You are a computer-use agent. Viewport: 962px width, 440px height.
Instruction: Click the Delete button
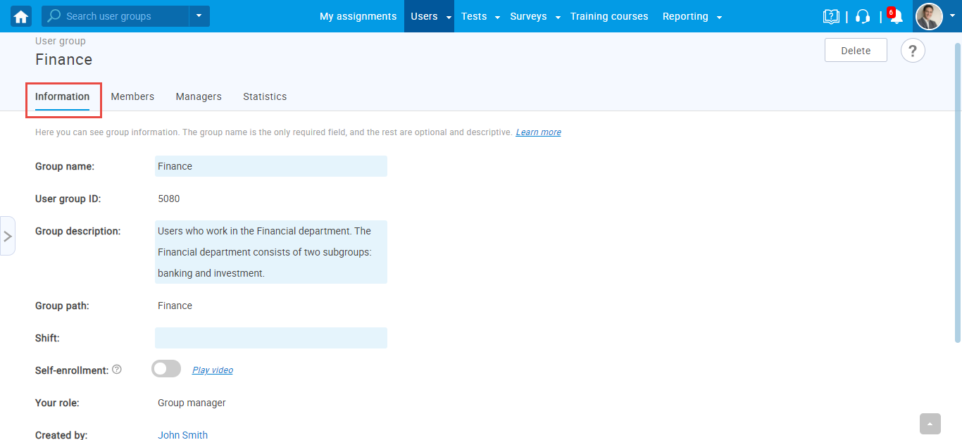tap(856, 51)
